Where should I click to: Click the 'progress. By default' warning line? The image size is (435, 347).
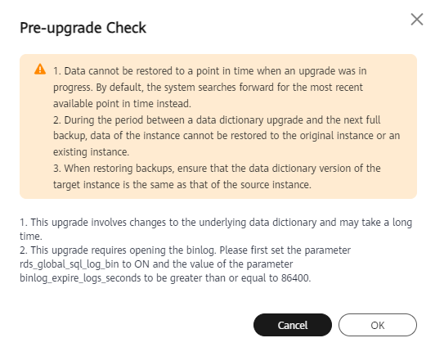[208, 88]
